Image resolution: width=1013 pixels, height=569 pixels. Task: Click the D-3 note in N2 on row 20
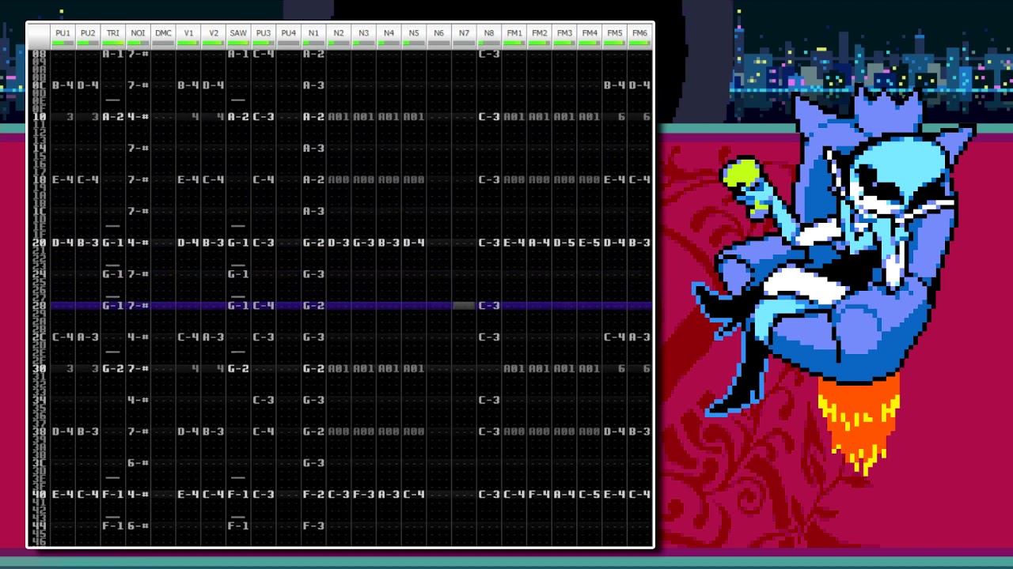click(x=339, y=243)
